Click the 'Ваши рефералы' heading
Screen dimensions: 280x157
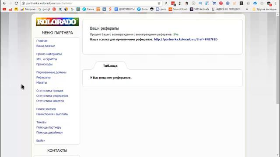[104, 28]
